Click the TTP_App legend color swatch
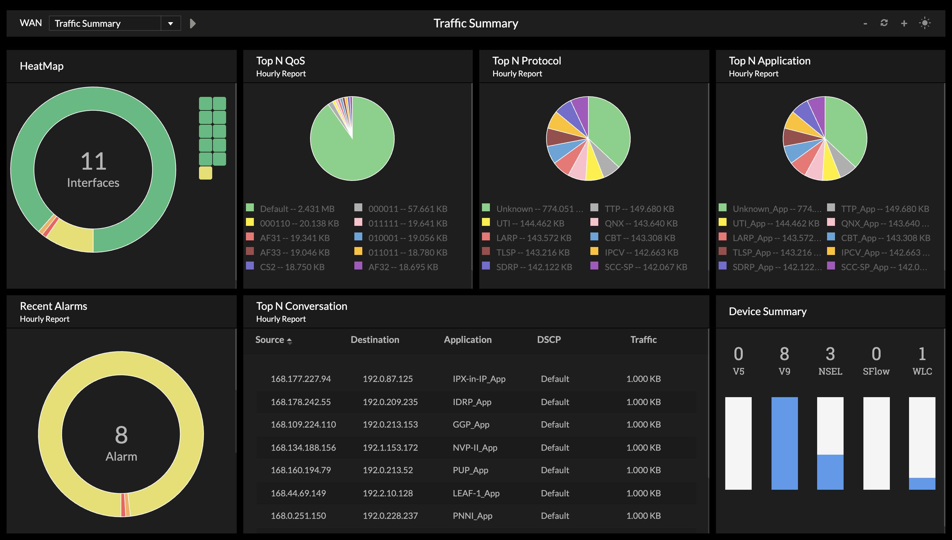Screen dimensions: 952x540 pyautogui.click(x=831, y=208)
